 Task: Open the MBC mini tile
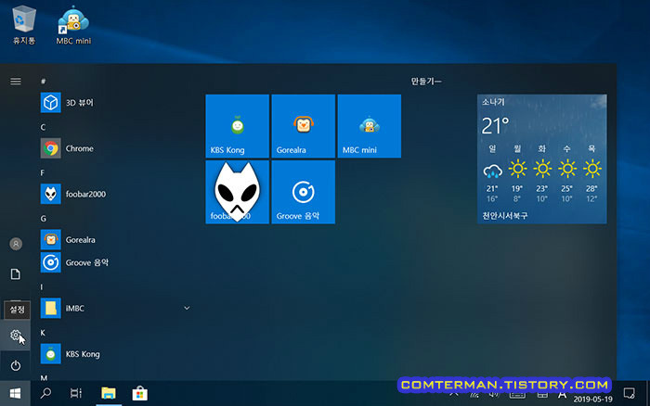click(x=369, y=126)
